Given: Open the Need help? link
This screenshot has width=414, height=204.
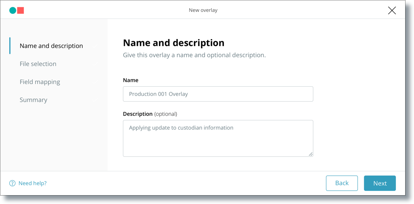Looking at the screenshot, I should tap(33, 183).
